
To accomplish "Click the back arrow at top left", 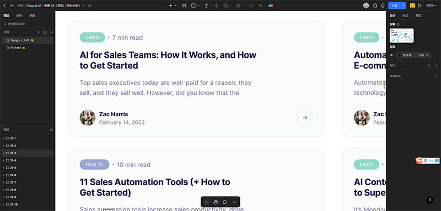I will click(x=4, y=6).
